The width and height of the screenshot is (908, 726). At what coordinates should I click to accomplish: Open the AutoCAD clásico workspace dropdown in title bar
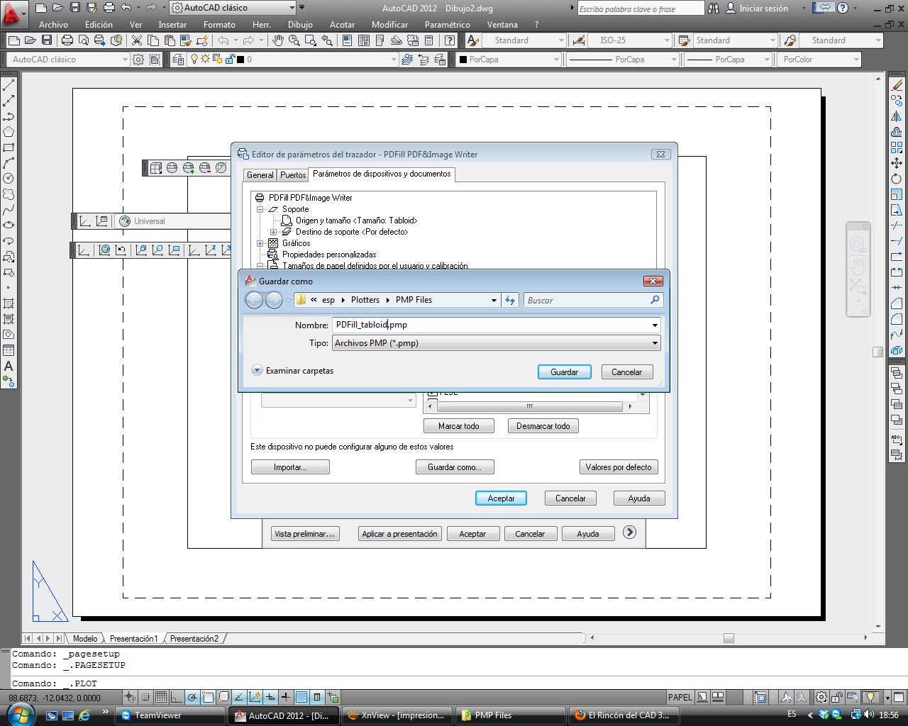pyautogui.click(x=292, y=8)
